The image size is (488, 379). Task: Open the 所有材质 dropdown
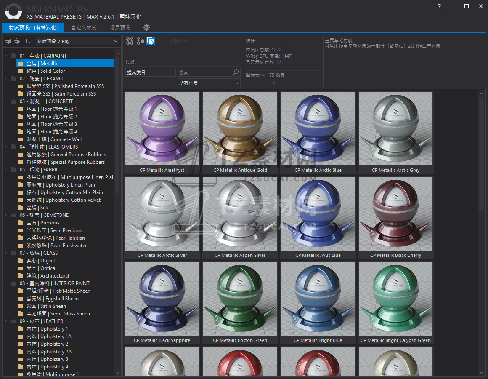(209, 83)
